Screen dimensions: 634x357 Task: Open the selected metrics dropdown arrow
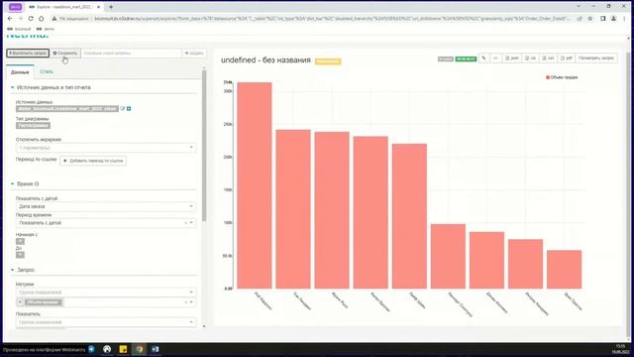click(191, 302)
